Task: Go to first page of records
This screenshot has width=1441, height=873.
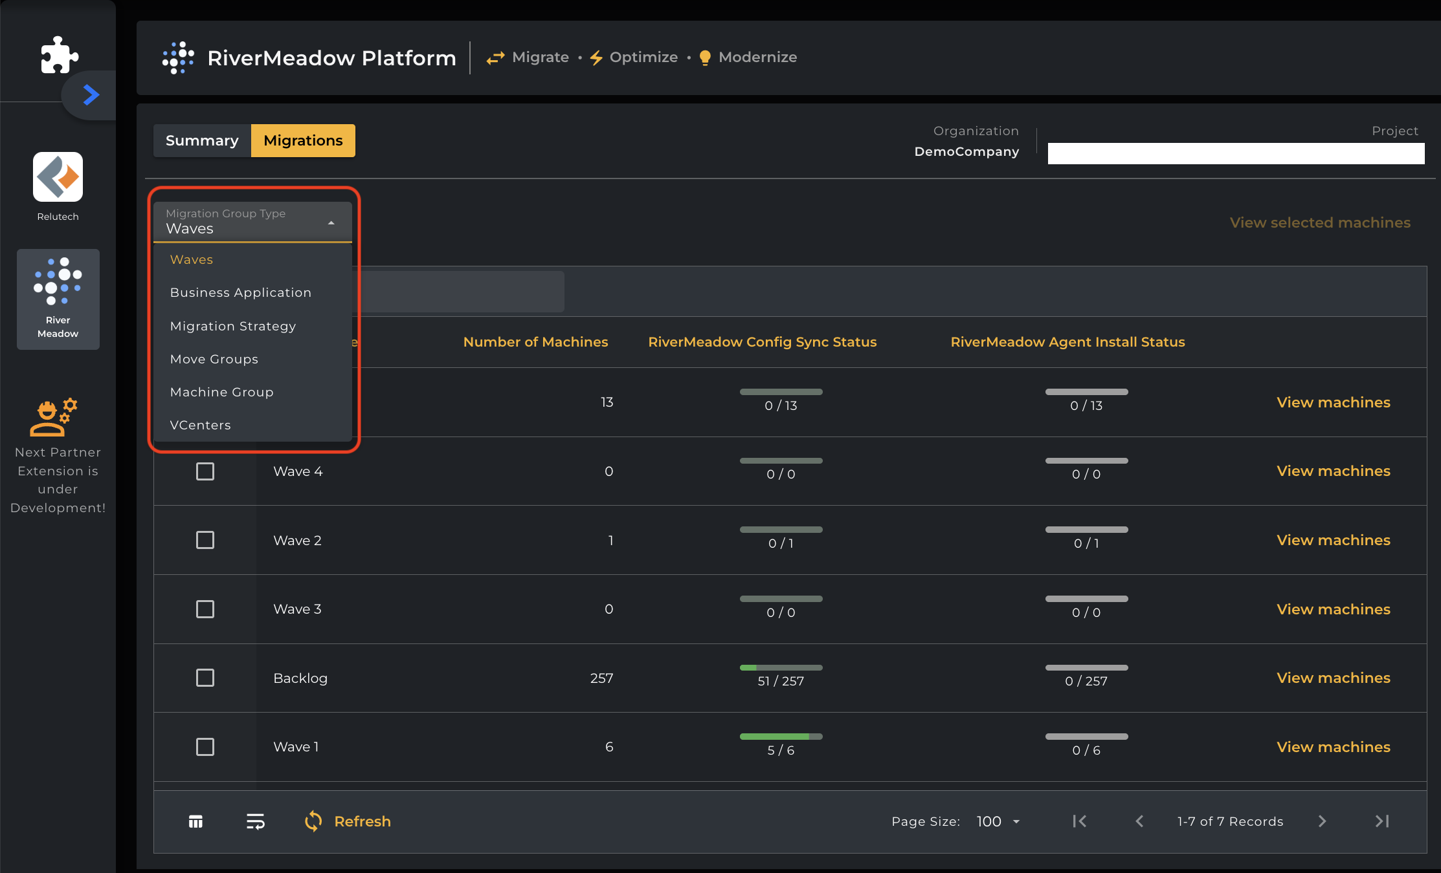Action: point(1079,821)
